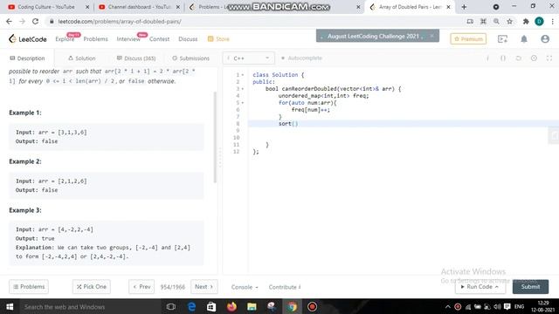Open a new browser tab
The height and width of the screenshot is (314, 559).
[x=464, y=7]
